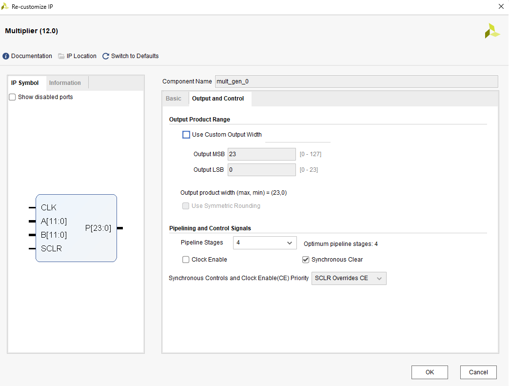Toggle Show disabled ports checkbox
The image size is (509, 386).
pyautogui.click(x=12, y=97)
